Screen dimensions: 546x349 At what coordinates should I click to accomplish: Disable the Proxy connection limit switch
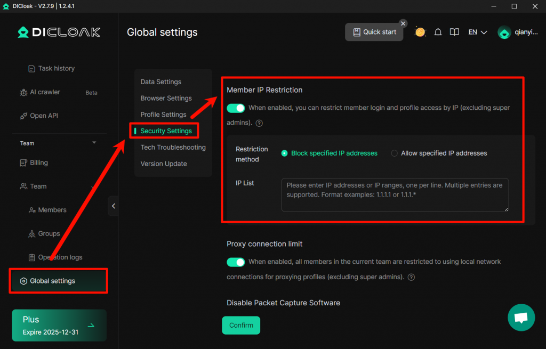point(236,262)
